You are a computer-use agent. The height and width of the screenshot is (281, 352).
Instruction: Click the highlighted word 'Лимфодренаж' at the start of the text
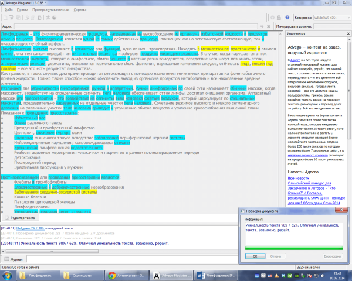pyautogui.click(x=15, y=34)
